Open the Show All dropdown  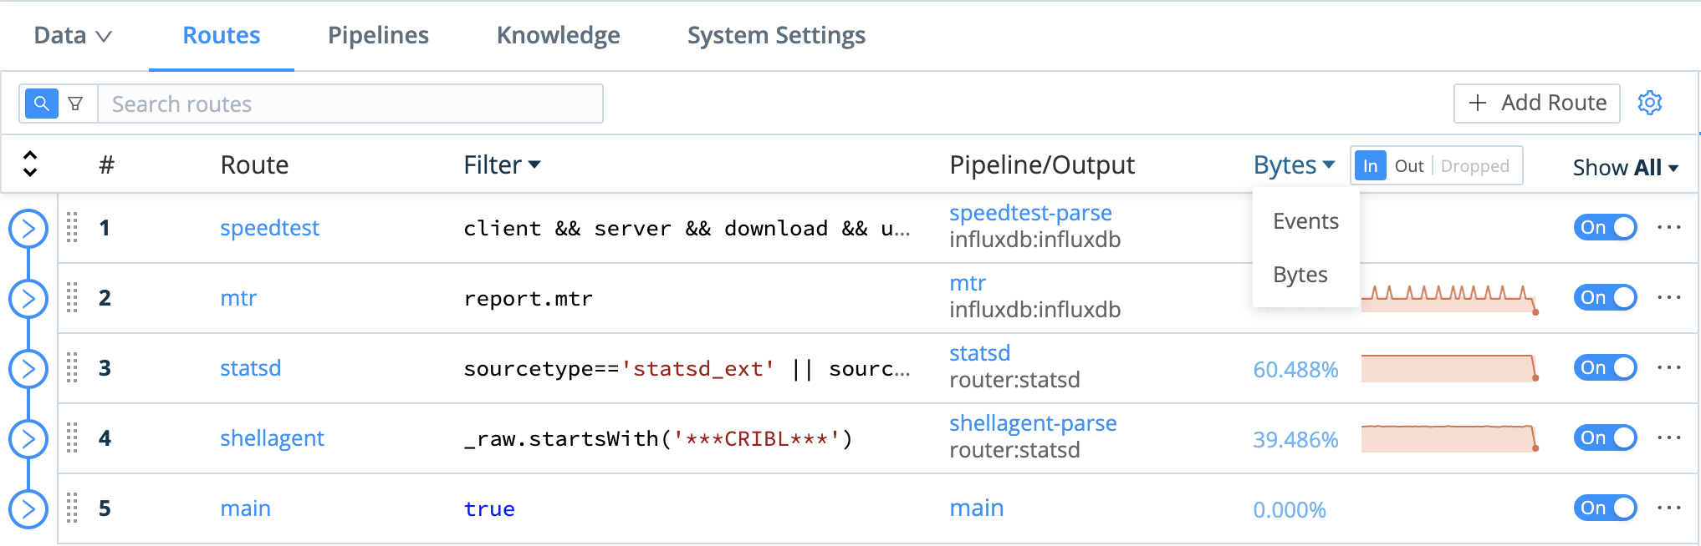coord(1625,167)
